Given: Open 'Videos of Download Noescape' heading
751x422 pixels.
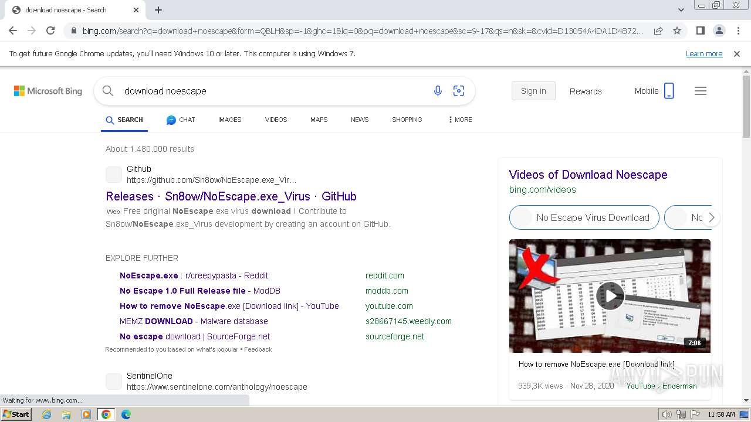Looking at the screenshot, I should click(x=588, y=175).
